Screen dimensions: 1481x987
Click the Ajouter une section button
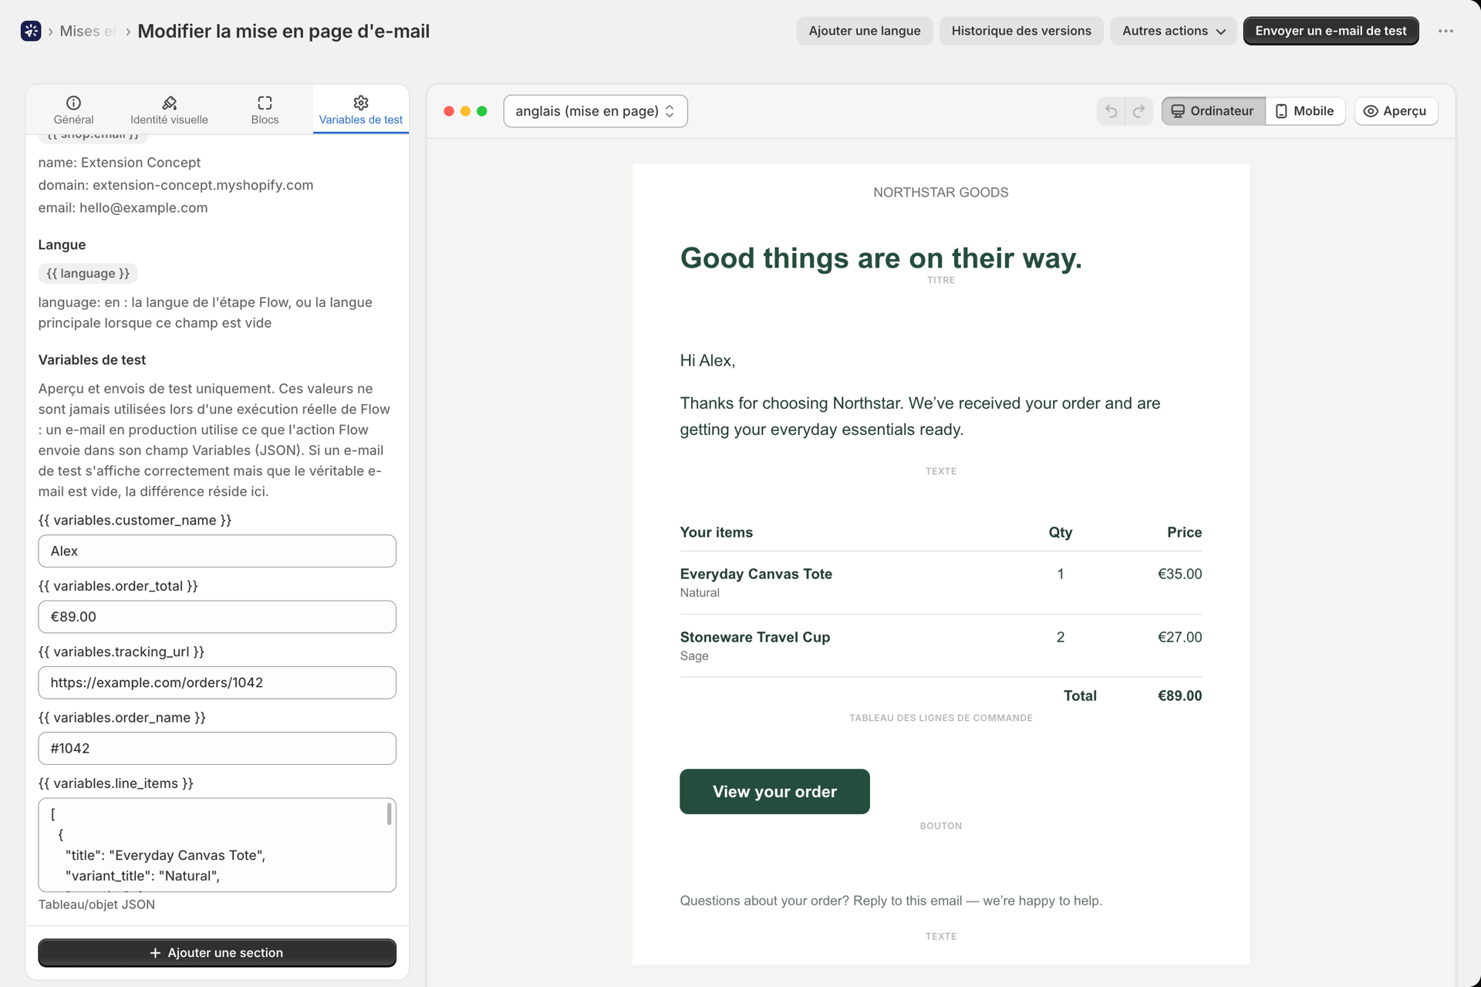218,953
